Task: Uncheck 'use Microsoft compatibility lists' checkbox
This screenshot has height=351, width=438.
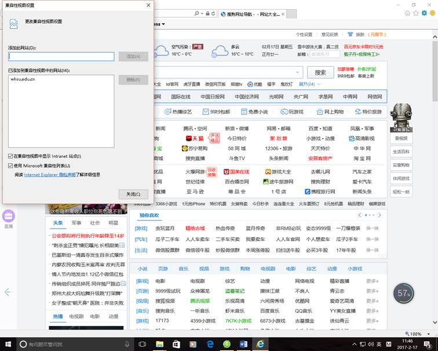Action: [x=10, y=165]
